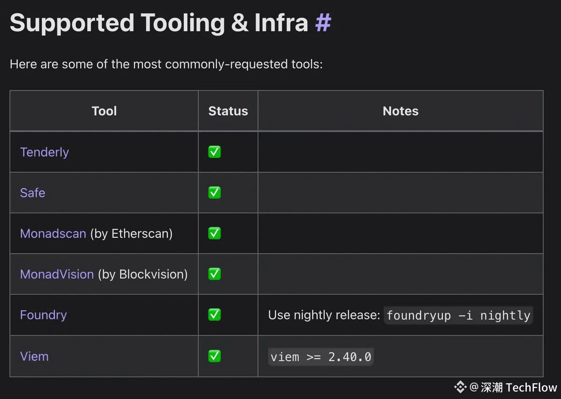Click the Monadscan status checkmark icon
The image size is (561, 399).
pyautogui.click(x=215, y=233)
